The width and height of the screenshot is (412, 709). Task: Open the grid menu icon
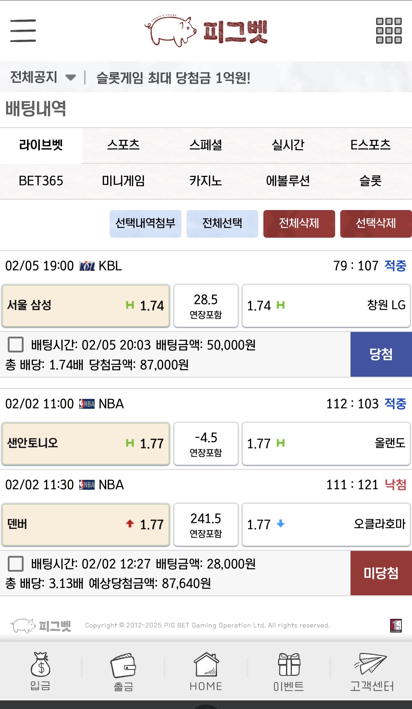click(389, 31)
